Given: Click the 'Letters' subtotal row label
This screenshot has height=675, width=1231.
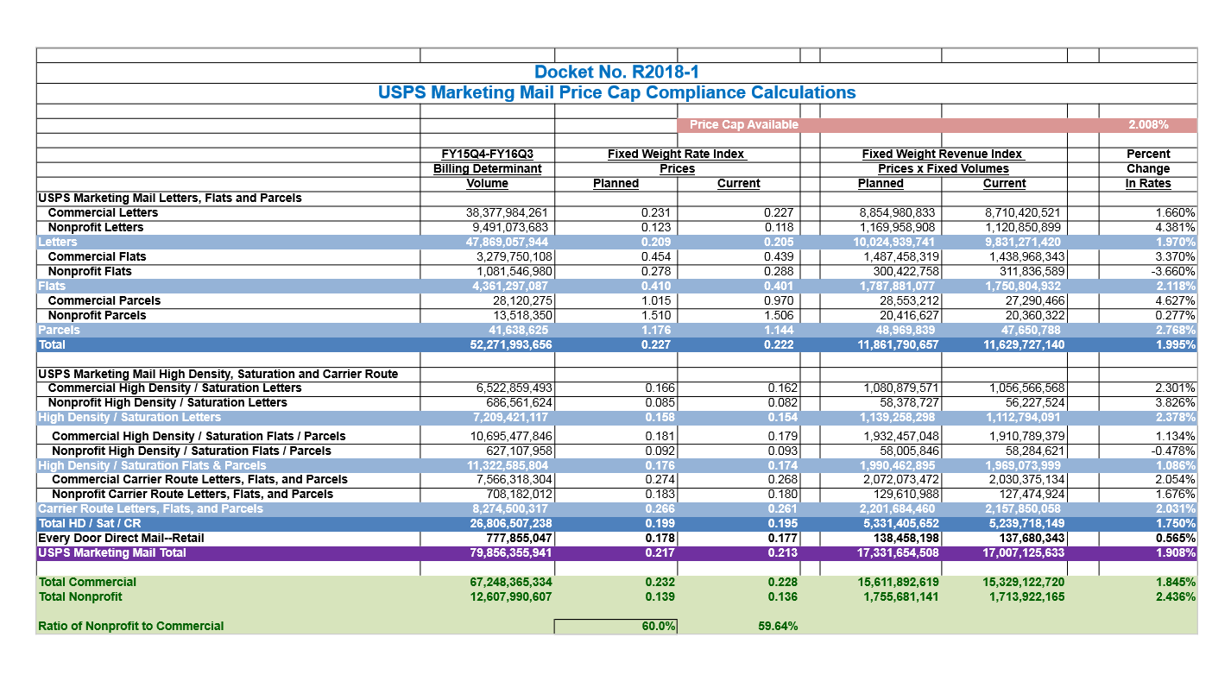Looking at the screenshot, I should pyautogui.click(x=57, y=243).
